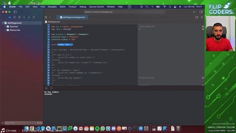Show result for the name variable line
The width and height of the screenshot is (236, 133).
click(x=203, y=29)
